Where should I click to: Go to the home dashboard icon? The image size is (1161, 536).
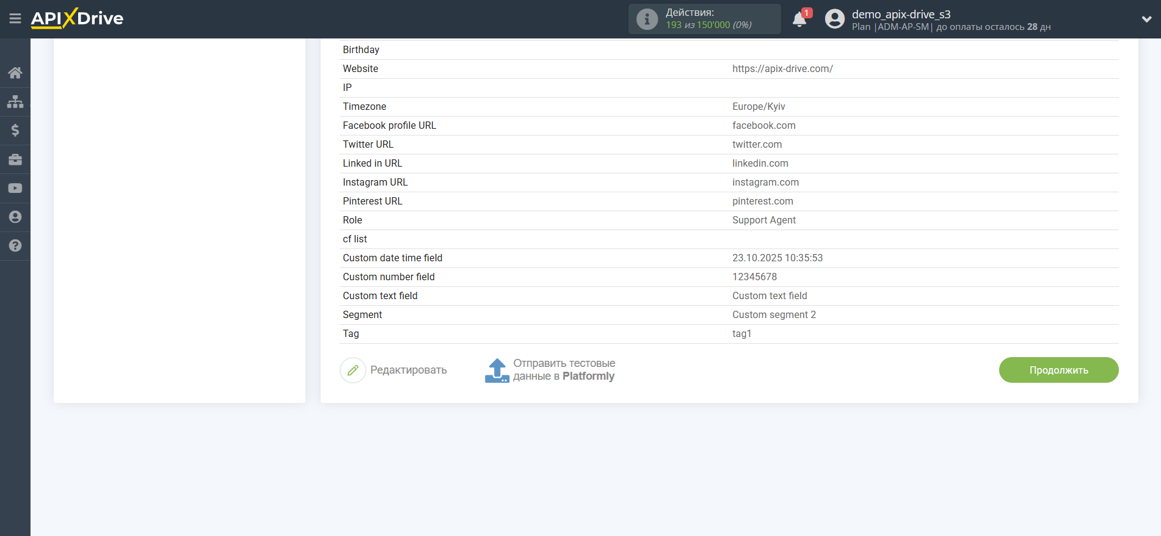pyautogui.click(x=15, y=73)
